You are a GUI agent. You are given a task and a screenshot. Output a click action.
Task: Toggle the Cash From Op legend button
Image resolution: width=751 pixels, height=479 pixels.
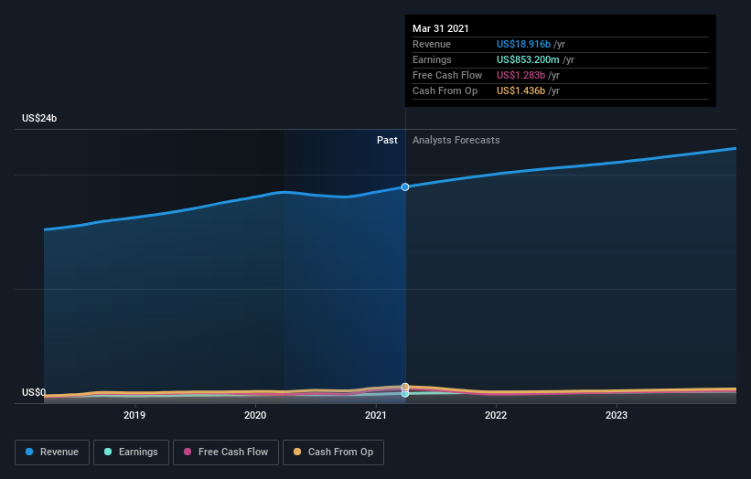(x=333, y=452)
